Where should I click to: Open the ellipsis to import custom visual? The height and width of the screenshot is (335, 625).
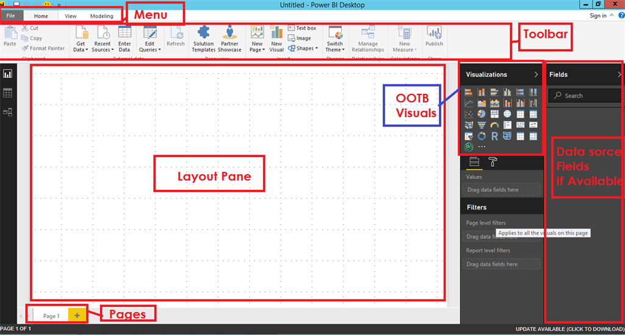tap(482, 147)
